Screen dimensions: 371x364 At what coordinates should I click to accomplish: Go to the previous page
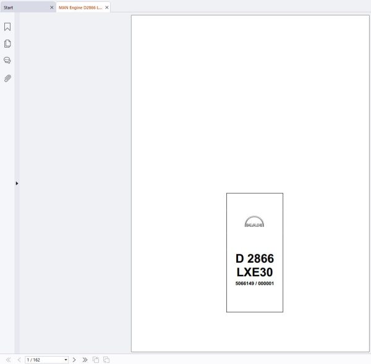point(19,360)
